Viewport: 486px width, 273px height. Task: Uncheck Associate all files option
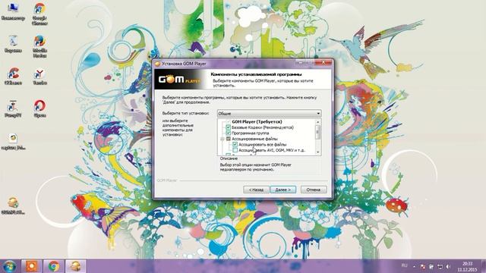tap(235, 144)
